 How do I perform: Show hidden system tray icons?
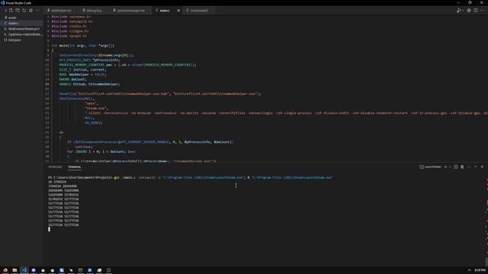(x=470, y=270)
